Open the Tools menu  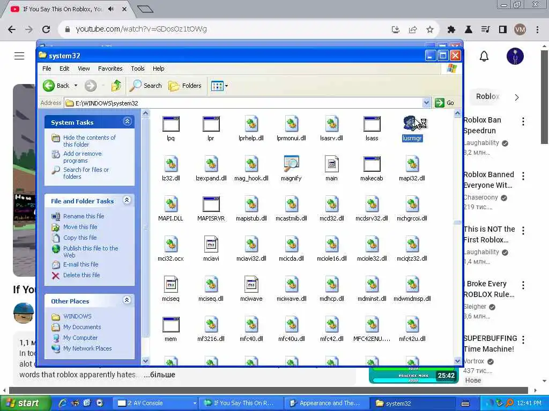tap(138, 68)
